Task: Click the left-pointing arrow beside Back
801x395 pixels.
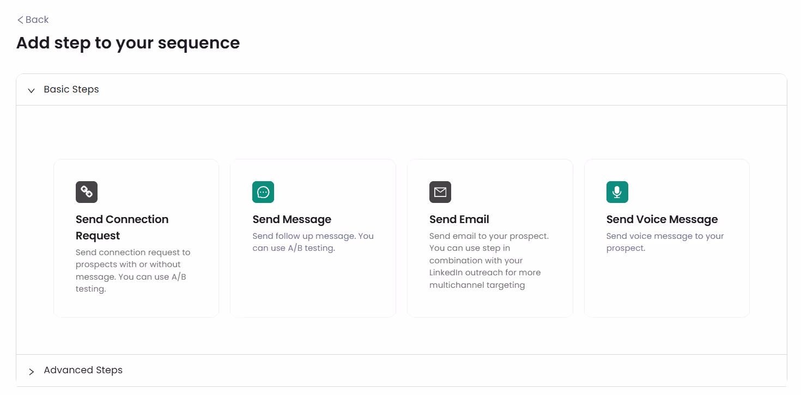Action: 20,20
